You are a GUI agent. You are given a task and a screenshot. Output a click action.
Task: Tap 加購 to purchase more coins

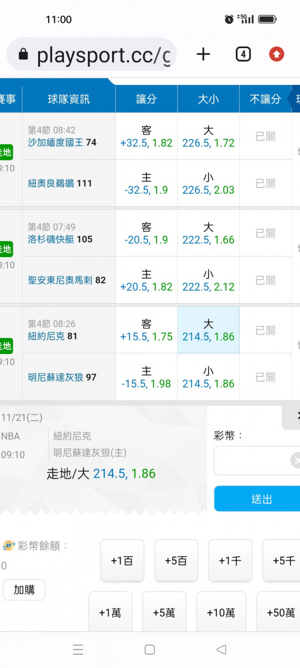coord(24,590)
